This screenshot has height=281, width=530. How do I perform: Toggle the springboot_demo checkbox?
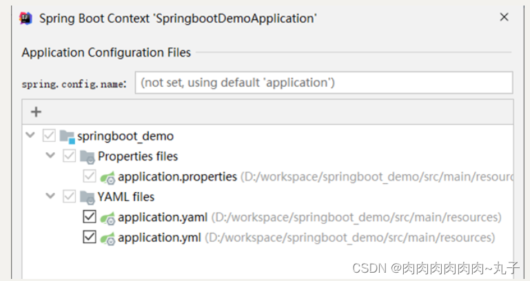(x=49, y=136)
